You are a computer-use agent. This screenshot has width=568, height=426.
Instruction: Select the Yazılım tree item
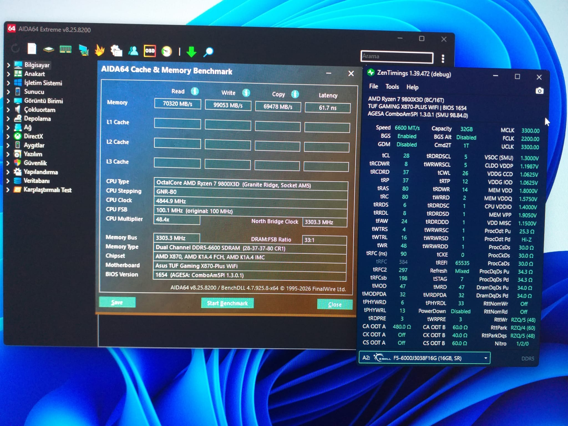33,154
